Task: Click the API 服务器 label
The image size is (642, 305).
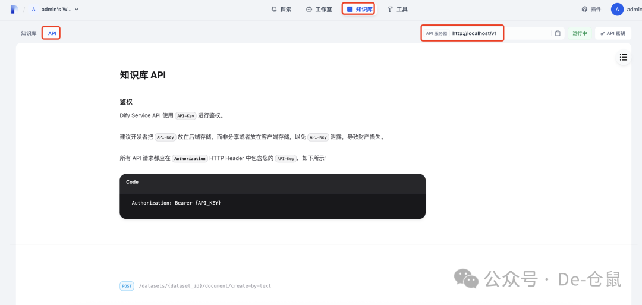Action: click(436, 33)
